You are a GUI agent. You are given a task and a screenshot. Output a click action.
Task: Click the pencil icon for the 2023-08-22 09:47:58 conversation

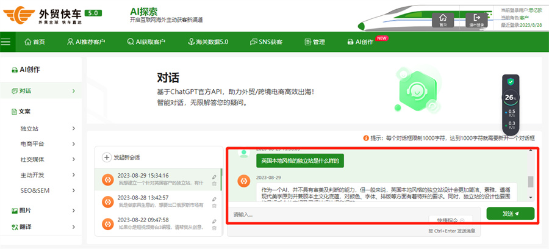[x=214, y=220]
